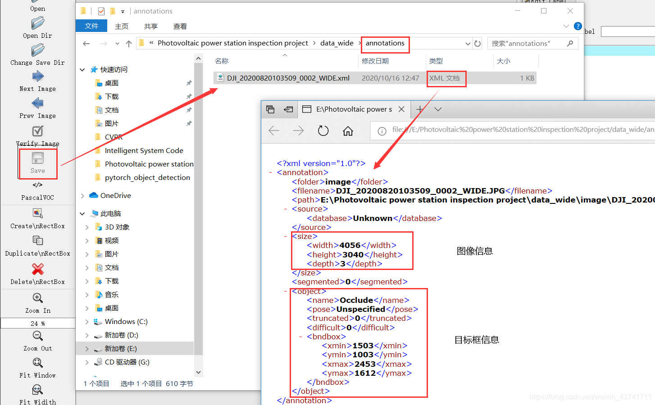This screenshot has height=405, width=655.
Task: Click Change Save Dir tool icon
Action: tap(38, 50)
